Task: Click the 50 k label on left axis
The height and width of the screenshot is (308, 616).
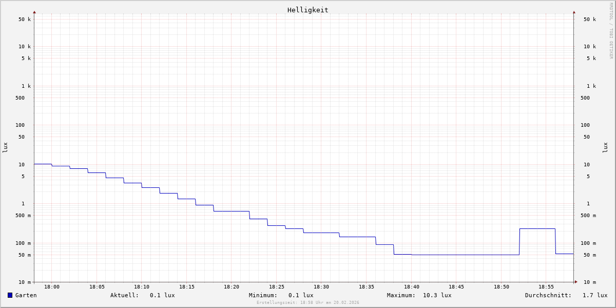Action: [x=25, y=20]
